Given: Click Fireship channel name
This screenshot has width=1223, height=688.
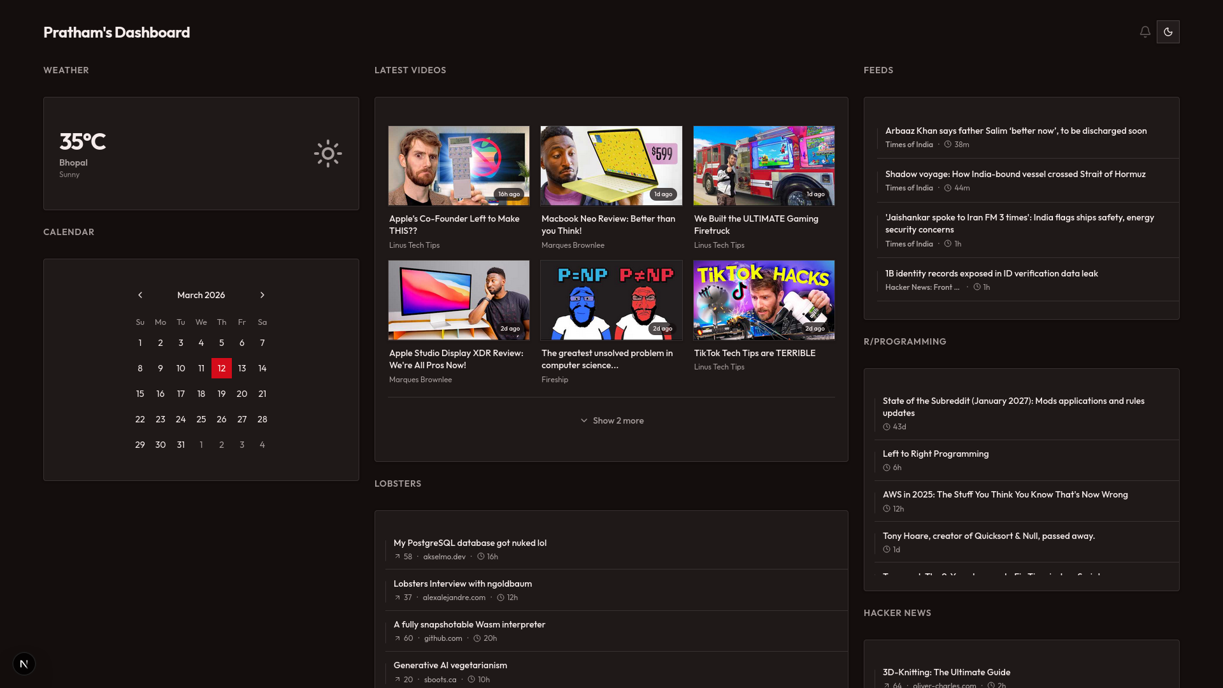Looking at the screenshot, I should (555, 380).
